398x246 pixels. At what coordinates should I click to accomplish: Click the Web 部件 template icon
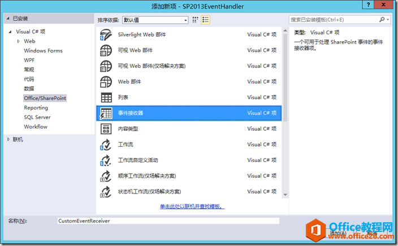(106, 82)
